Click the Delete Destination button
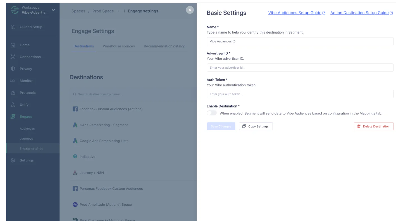 (374, 126)
